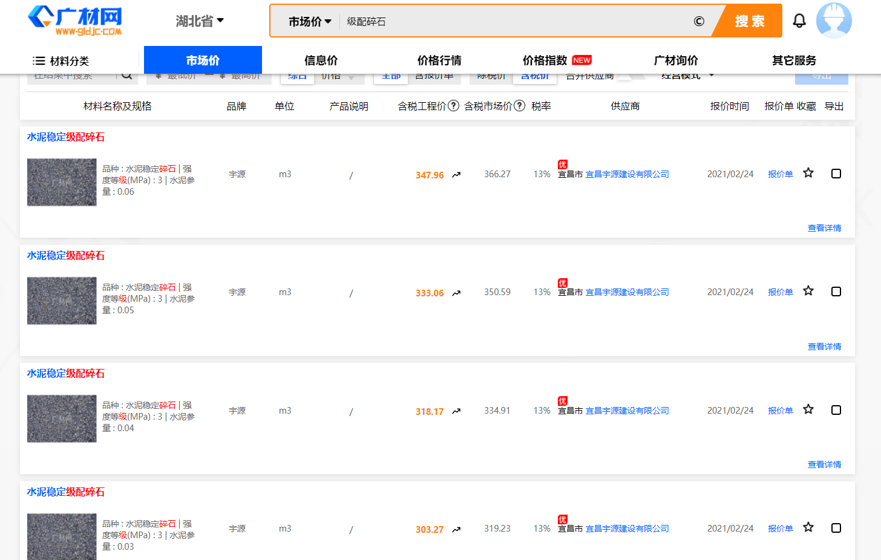881x560 pixels.
Task: Open the 价格行情 tab
Action: 439,60
